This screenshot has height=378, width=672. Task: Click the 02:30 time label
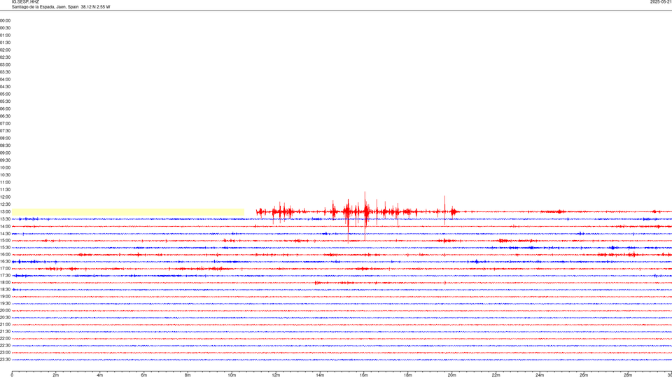coord(5,57)
